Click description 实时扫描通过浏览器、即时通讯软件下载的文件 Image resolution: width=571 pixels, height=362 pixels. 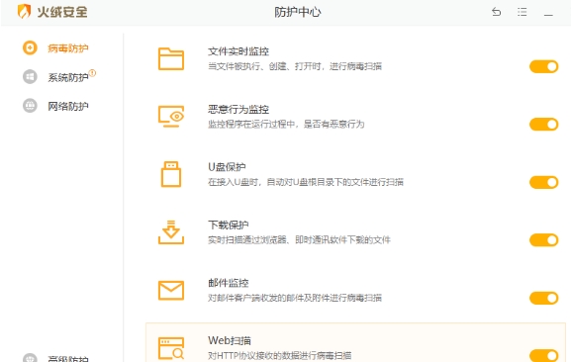[x=299, y=240]
